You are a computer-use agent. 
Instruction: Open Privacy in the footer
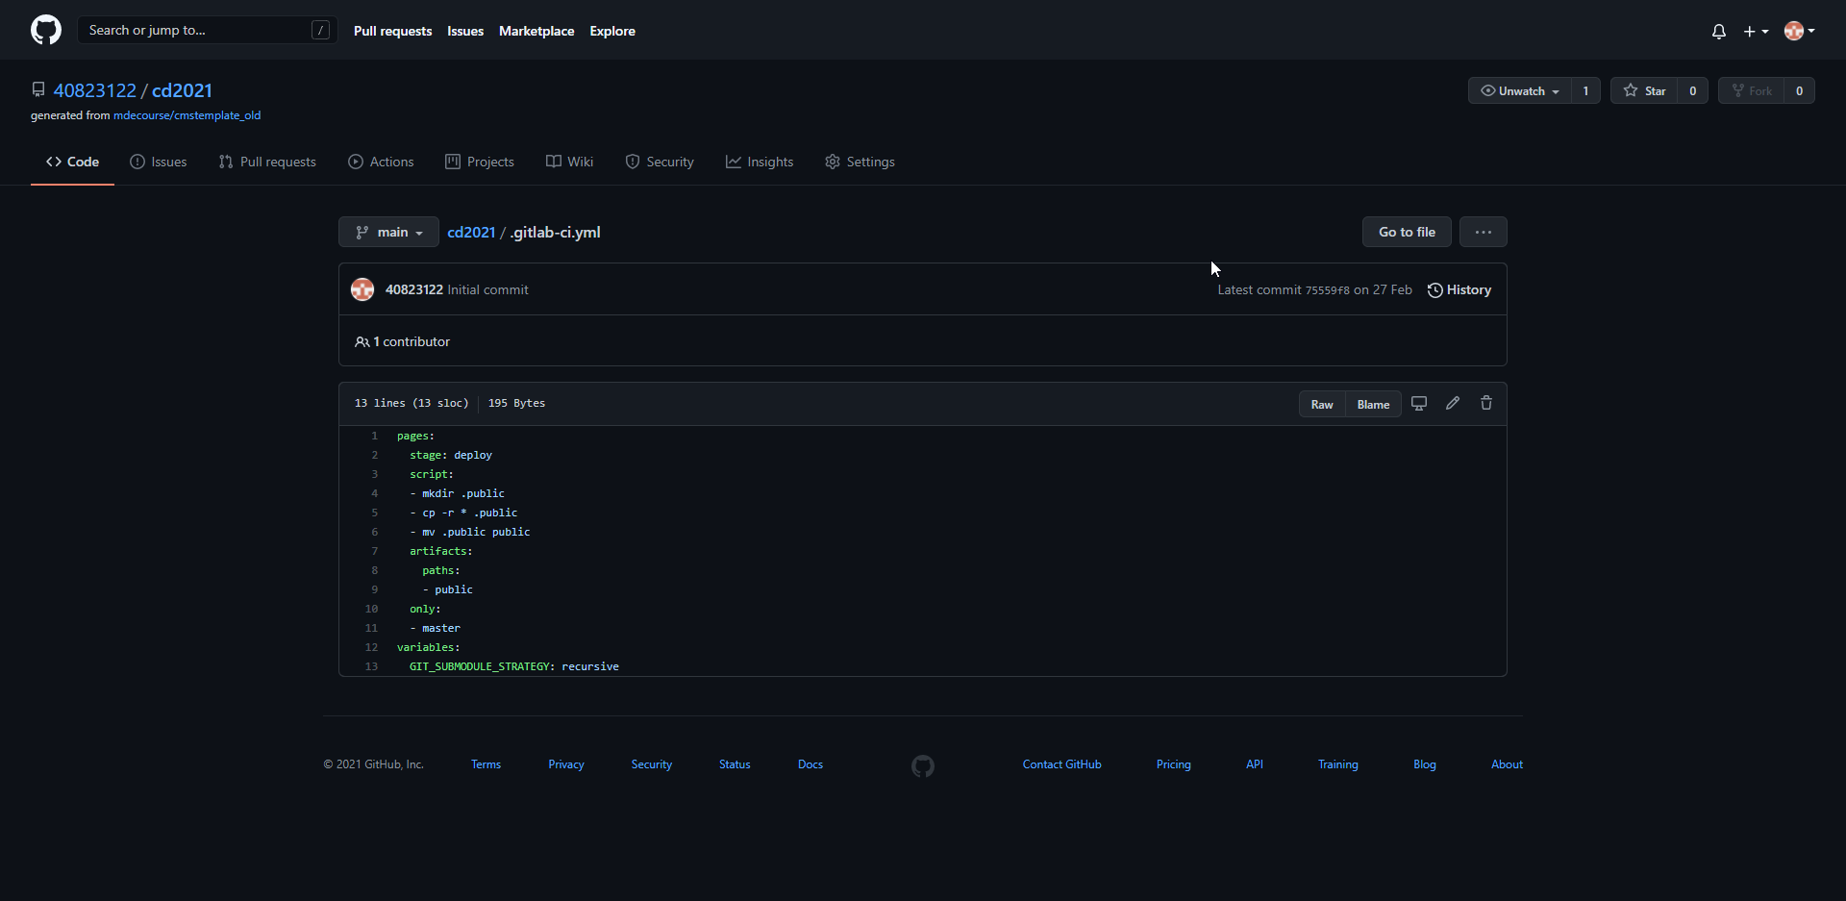[566, 764]
